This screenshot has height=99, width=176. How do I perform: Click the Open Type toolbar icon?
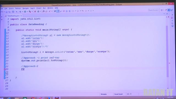(x=43, y=11)
